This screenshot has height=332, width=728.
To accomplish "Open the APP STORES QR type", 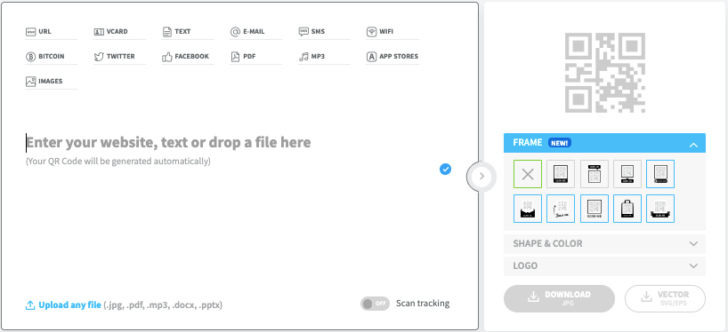I will tap(392, 57).
